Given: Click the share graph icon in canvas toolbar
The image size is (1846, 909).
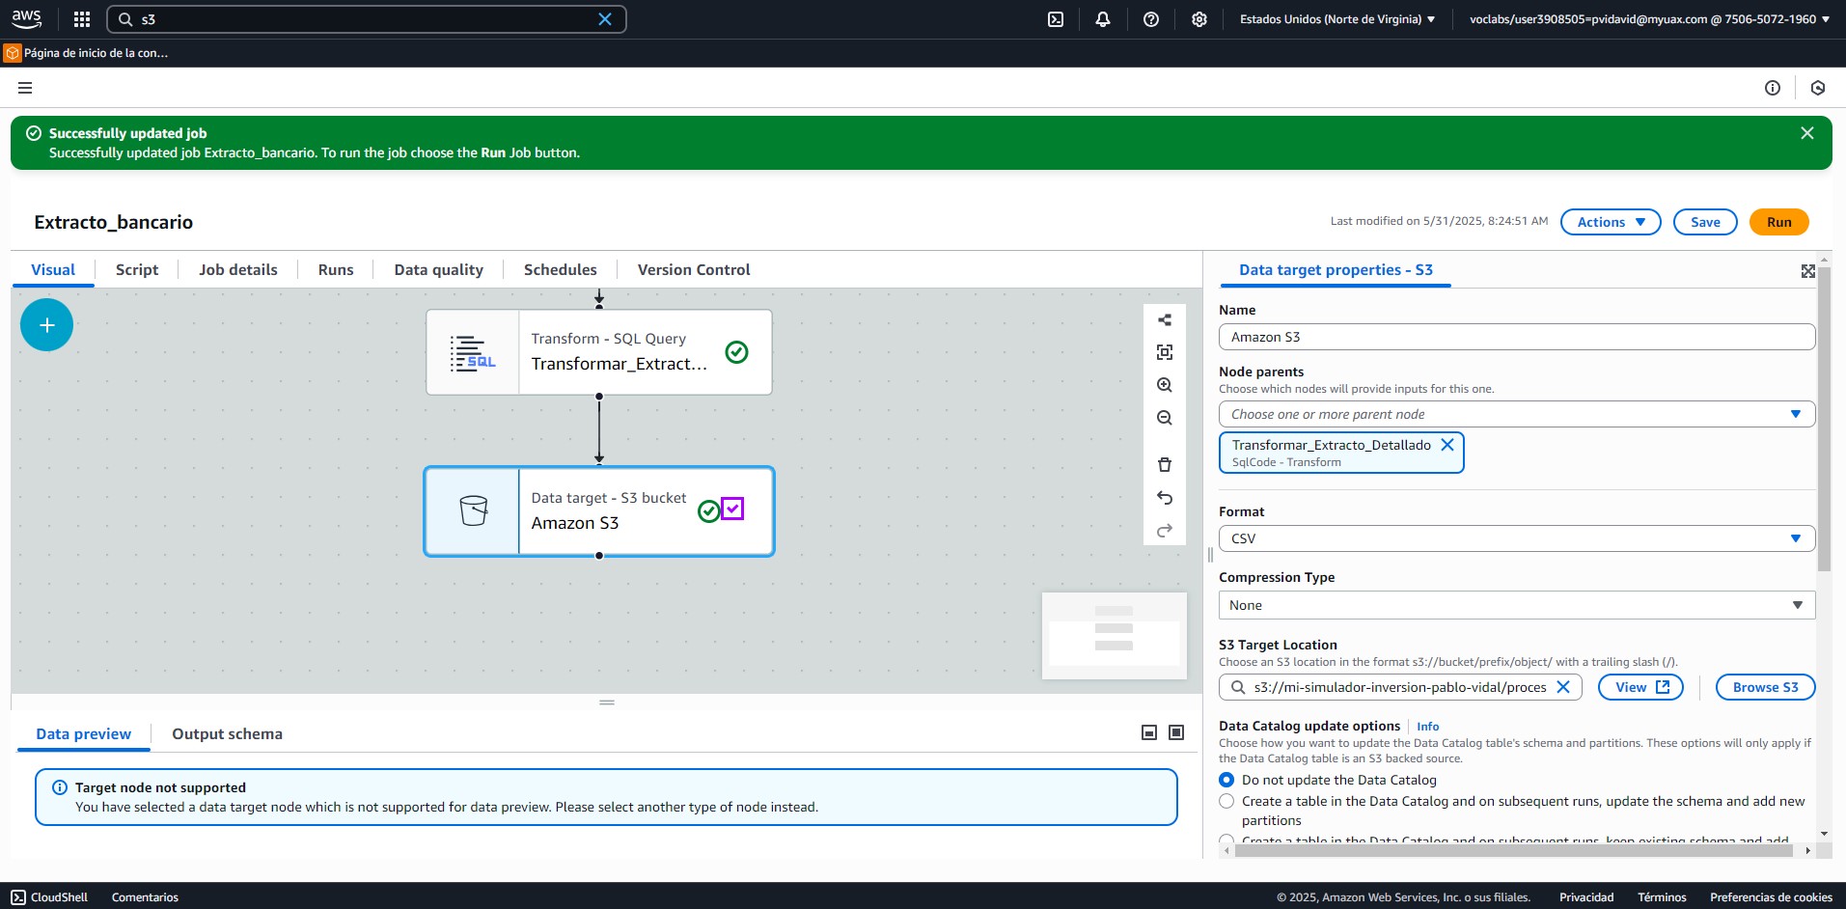Looking at the screenshot, I should [1165, 320].
